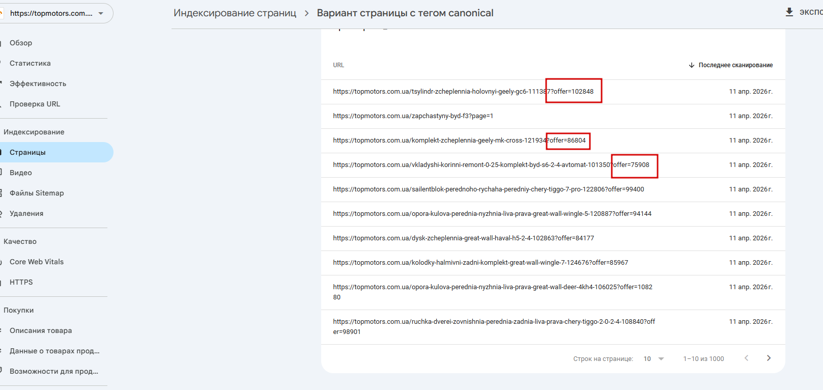Select URL row sailentblok-perednoho-rychaha chery-tiggo-7-pro
823x390 pixels.
coord(553,189)
